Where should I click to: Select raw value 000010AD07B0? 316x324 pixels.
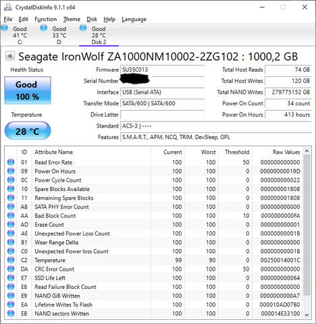click(280, 304)
